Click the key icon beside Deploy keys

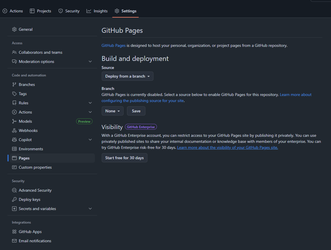pyautogui.click(x=14, y=199)
